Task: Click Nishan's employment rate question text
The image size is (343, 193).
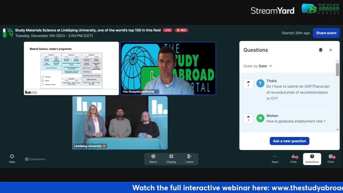Action: pyautogui.click(x=296, y=121)
